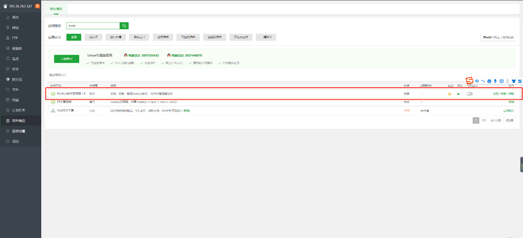Click the Sogou input microphone icon

click(495, 81)
